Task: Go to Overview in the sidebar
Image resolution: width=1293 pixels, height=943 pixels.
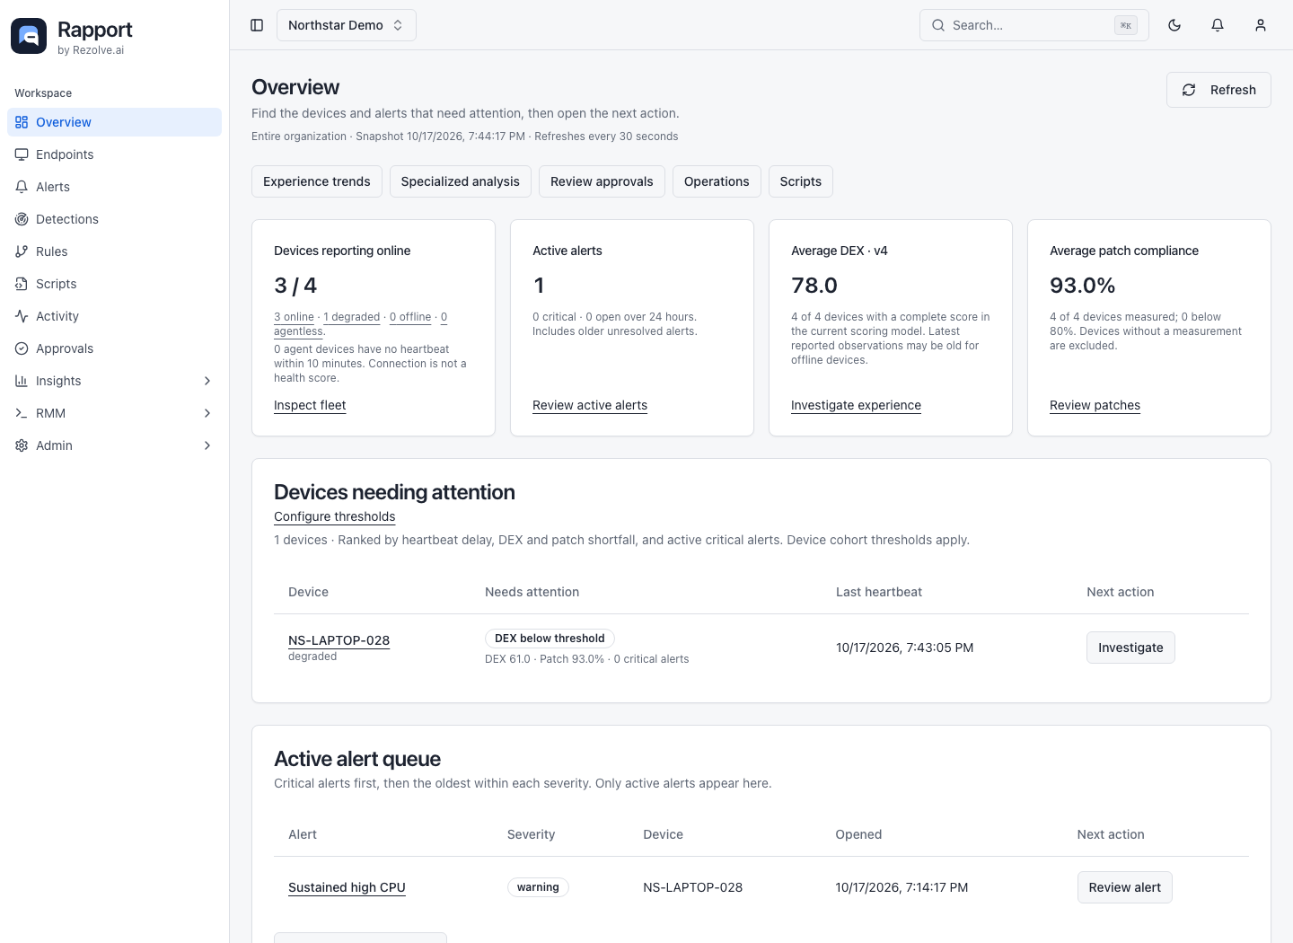Action: point(114,122)
